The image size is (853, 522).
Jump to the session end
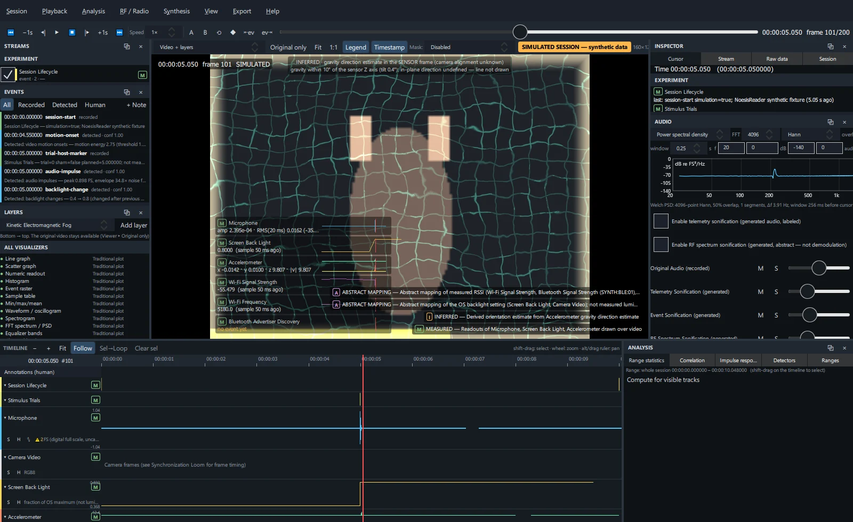[119, 32]
